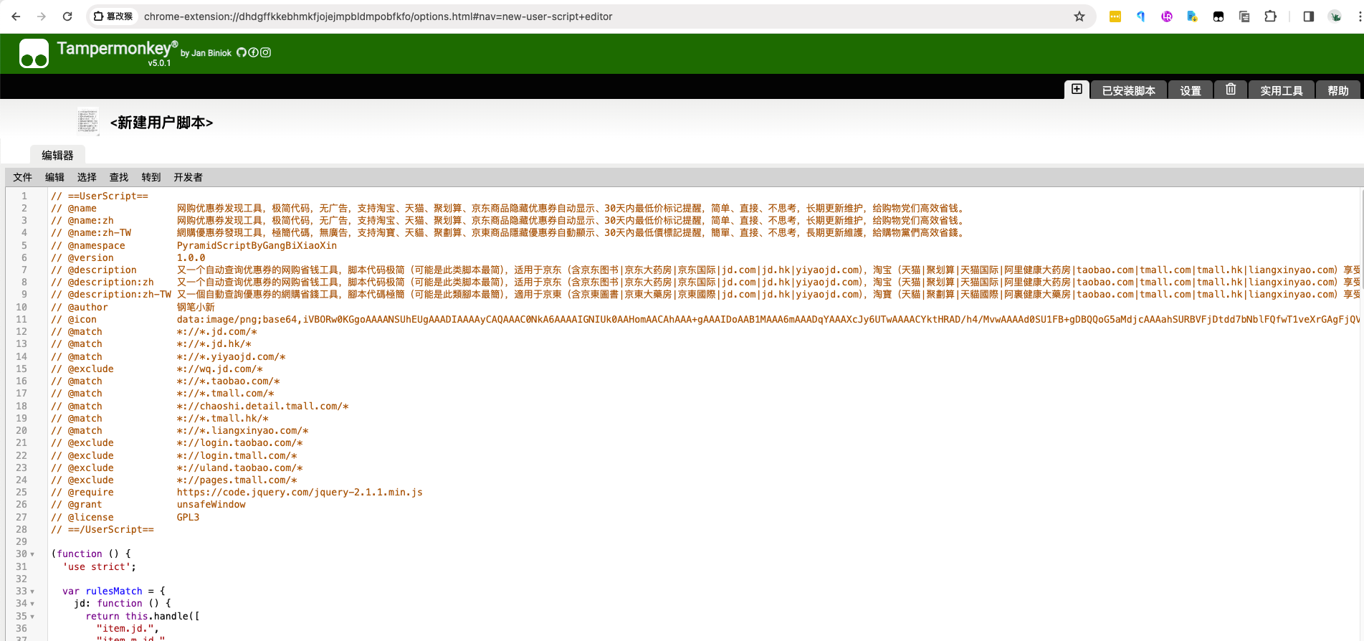Click the '<新建用户脚本>' script title
The image size is (1364, 641).
pyautogui.click(x=162, y=123)
